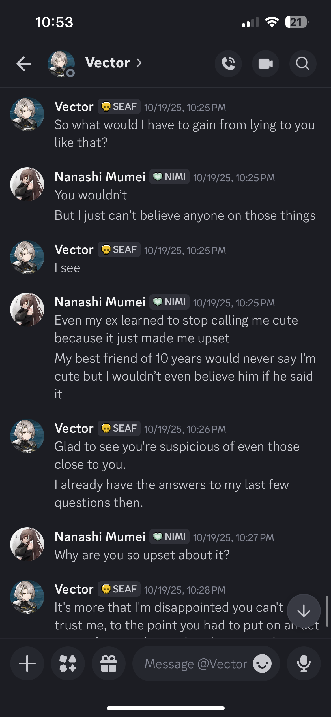Go back using the left arrow

[x=24, y=63]
